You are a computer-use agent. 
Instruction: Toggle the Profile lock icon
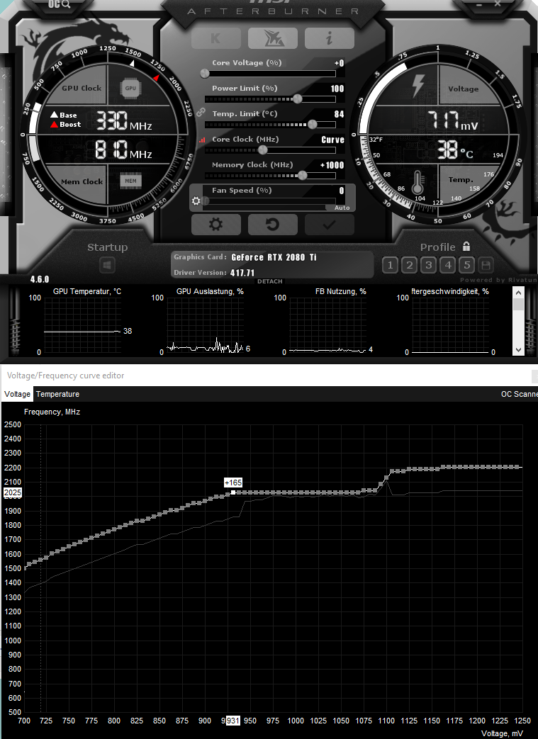tap(466, 246)
